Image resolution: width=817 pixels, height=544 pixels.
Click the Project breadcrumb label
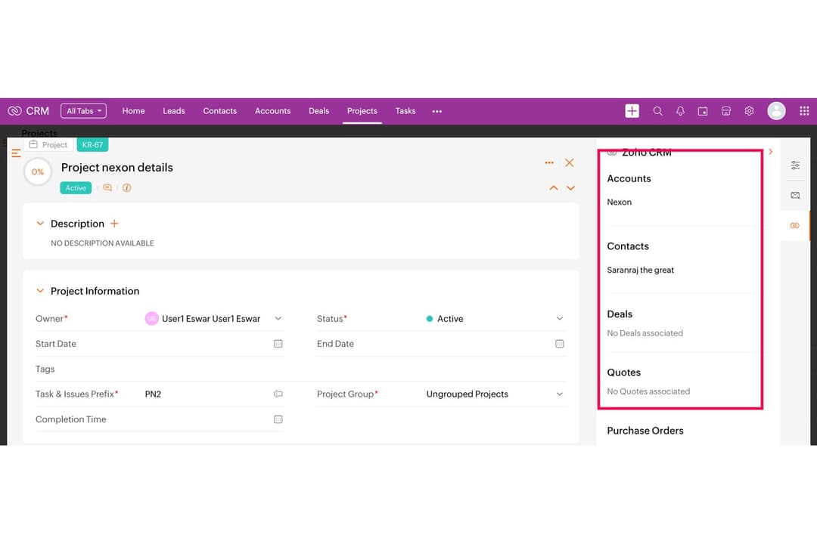tap(49, 145)
